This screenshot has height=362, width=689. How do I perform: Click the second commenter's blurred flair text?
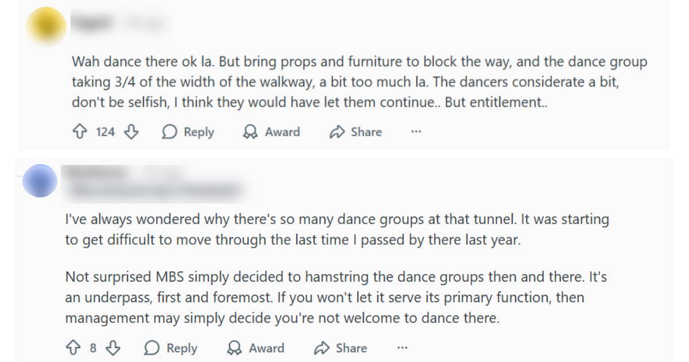pos(152,189)
